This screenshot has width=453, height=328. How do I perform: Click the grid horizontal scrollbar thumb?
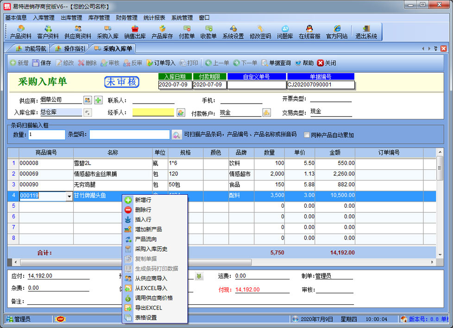click(x=136, y=262)
